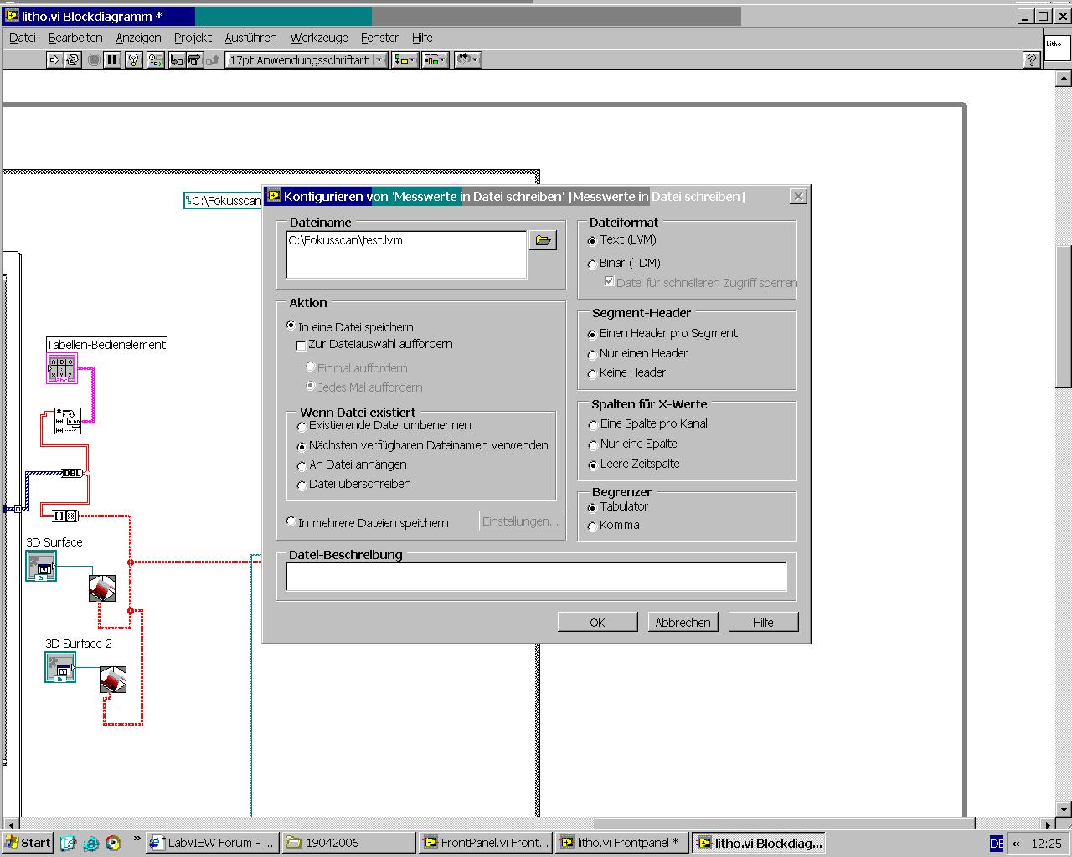Click the Run arrow toolbar icon
Screen dimensions: 1072x857
(x=54, y=60)
